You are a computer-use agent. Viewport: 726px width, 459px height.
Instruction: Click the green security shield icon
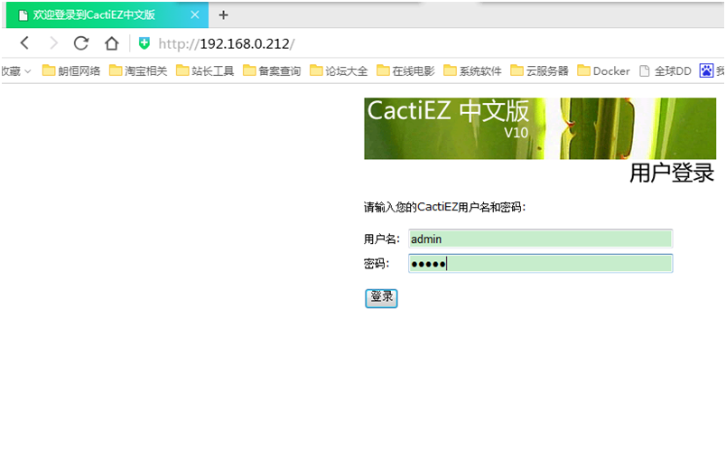coord(144,43)
